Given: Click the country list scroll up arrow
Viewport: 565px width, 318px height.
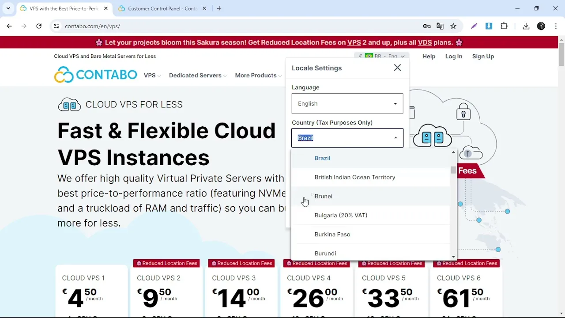Looking at the screenshot, I should (x=453, y=152).
